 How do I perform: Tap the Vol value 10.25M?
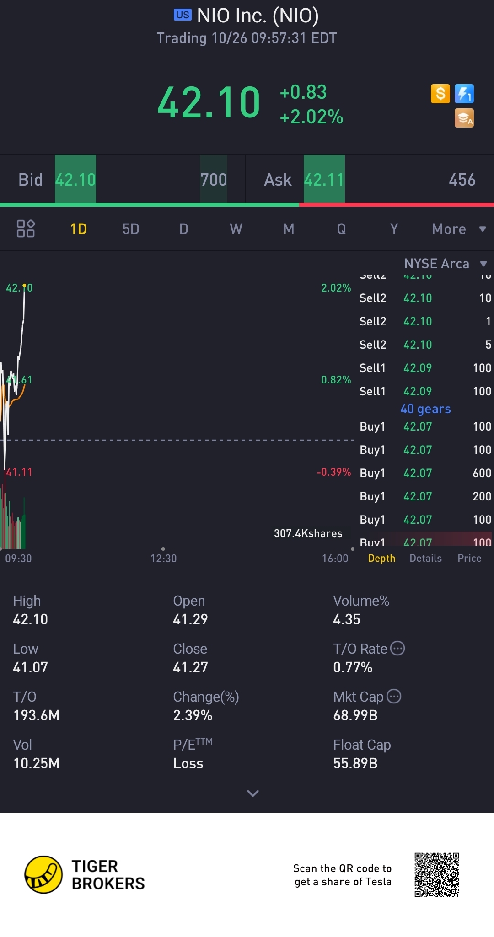pyautogui.click(x=36, y=763)
